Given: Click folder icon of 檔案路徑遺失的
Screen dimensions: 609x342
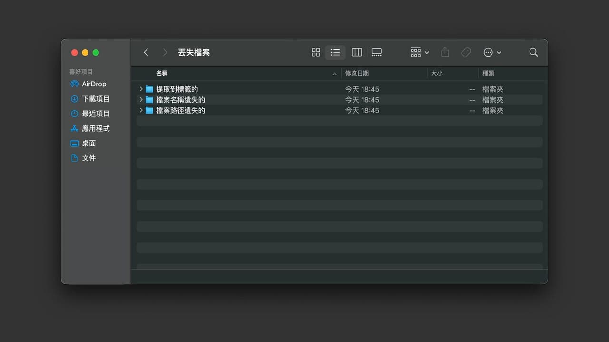Looking at the screenshot, I should pyautogui.click(x=149, y=110).
